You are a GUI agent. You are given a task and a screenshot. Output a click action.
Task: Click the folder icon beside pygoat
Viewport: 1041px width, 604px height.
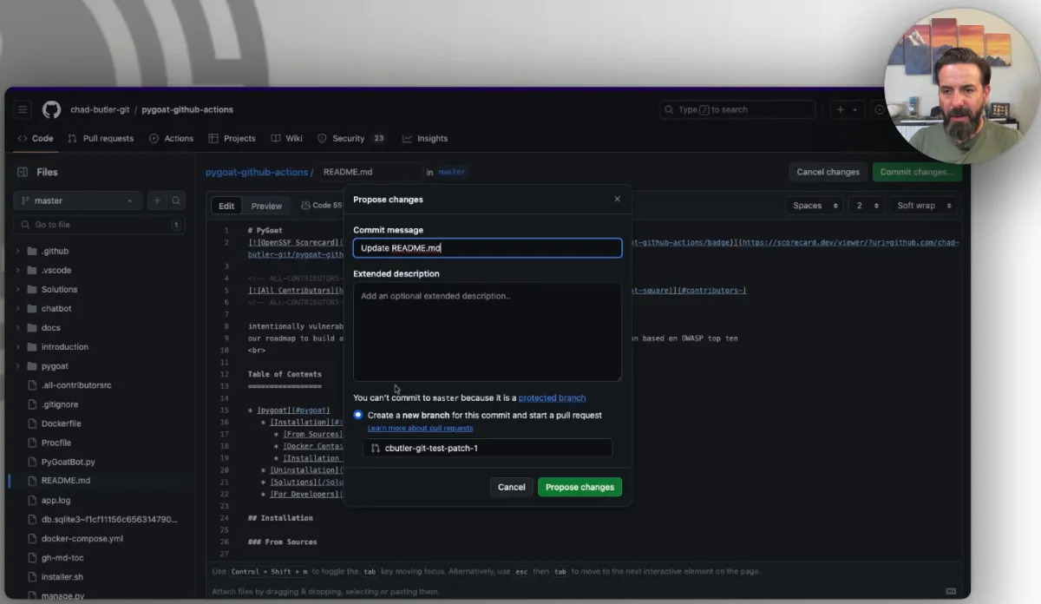pyautogui.click(x=32, y=366)
